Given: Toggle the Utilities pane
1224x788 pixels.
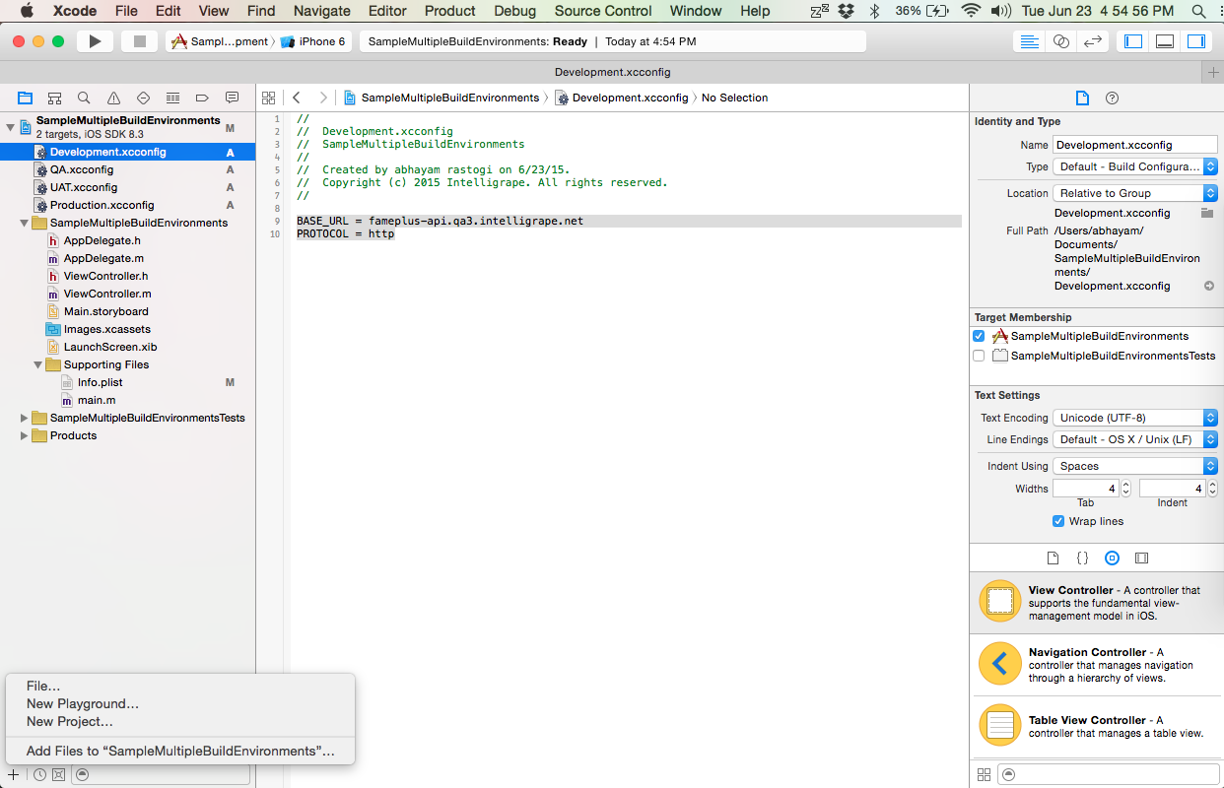Looking at the screenshot, I should point(1196,41).
